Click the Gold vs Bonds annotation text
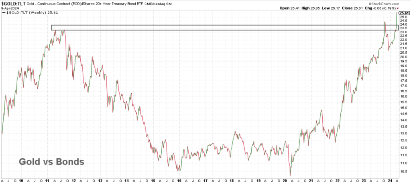The width and height of the screenshot is (411, 185). pyautogui.click(x=51, y=162)
